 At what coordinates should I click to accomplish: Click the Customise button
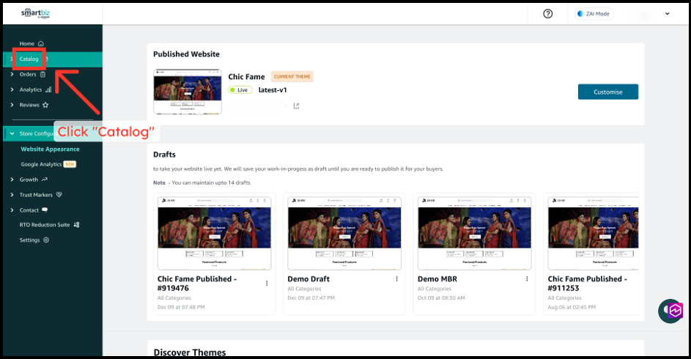point(607,92)
